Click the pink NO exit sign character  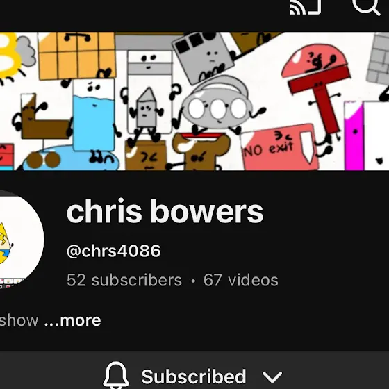coord(279,147)
